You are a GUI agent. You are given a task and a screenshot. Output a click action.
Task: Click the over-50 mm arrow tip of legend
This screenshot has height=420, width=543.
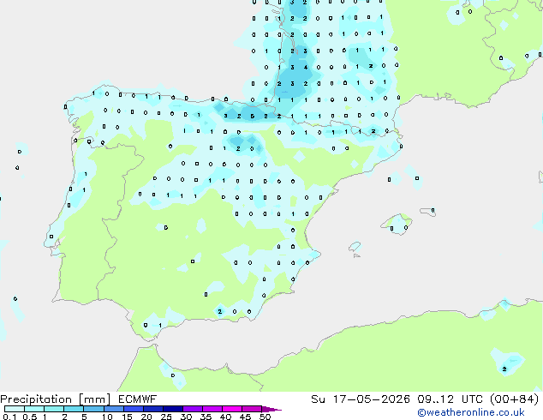click(271, 409)
